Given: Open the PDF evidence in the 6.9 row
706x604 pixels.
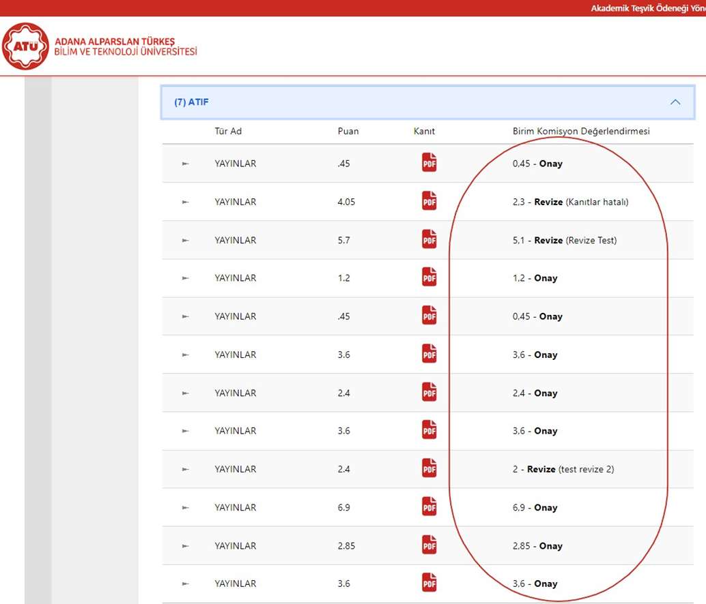Looking at the screenshot, I should pyautogui.click(x=429, y=507).
